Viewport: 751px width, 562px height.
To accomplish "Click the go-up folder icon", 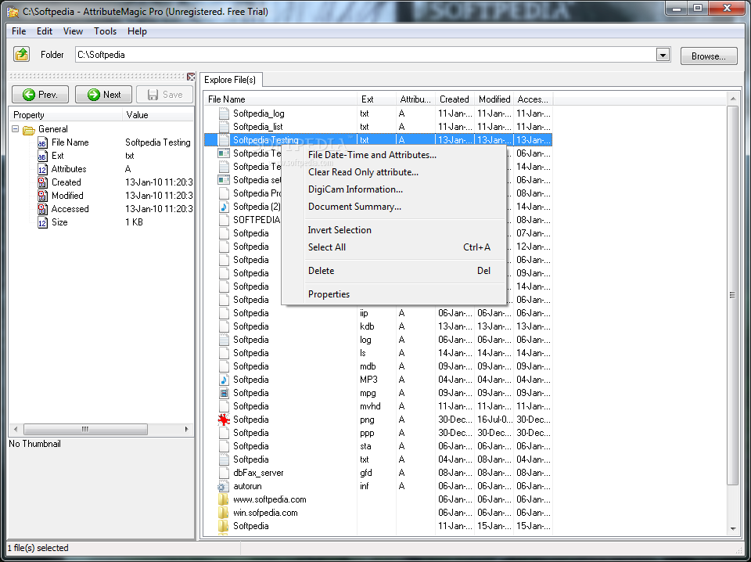I will pyautogui.click(x=22, y=54).
